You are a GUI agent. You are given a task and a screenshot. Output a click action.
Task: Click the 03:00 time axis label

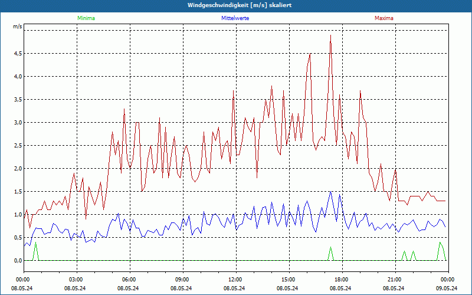tap(77, 280)
